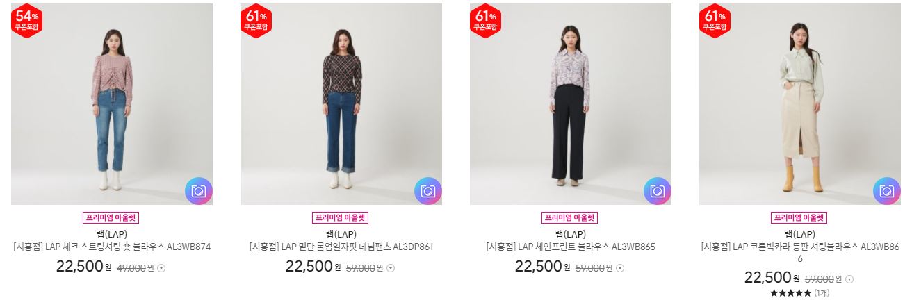Viewport: 912px width, 307px height.
Task: Click 61% badge on chain print blouse
Action: 486,21
